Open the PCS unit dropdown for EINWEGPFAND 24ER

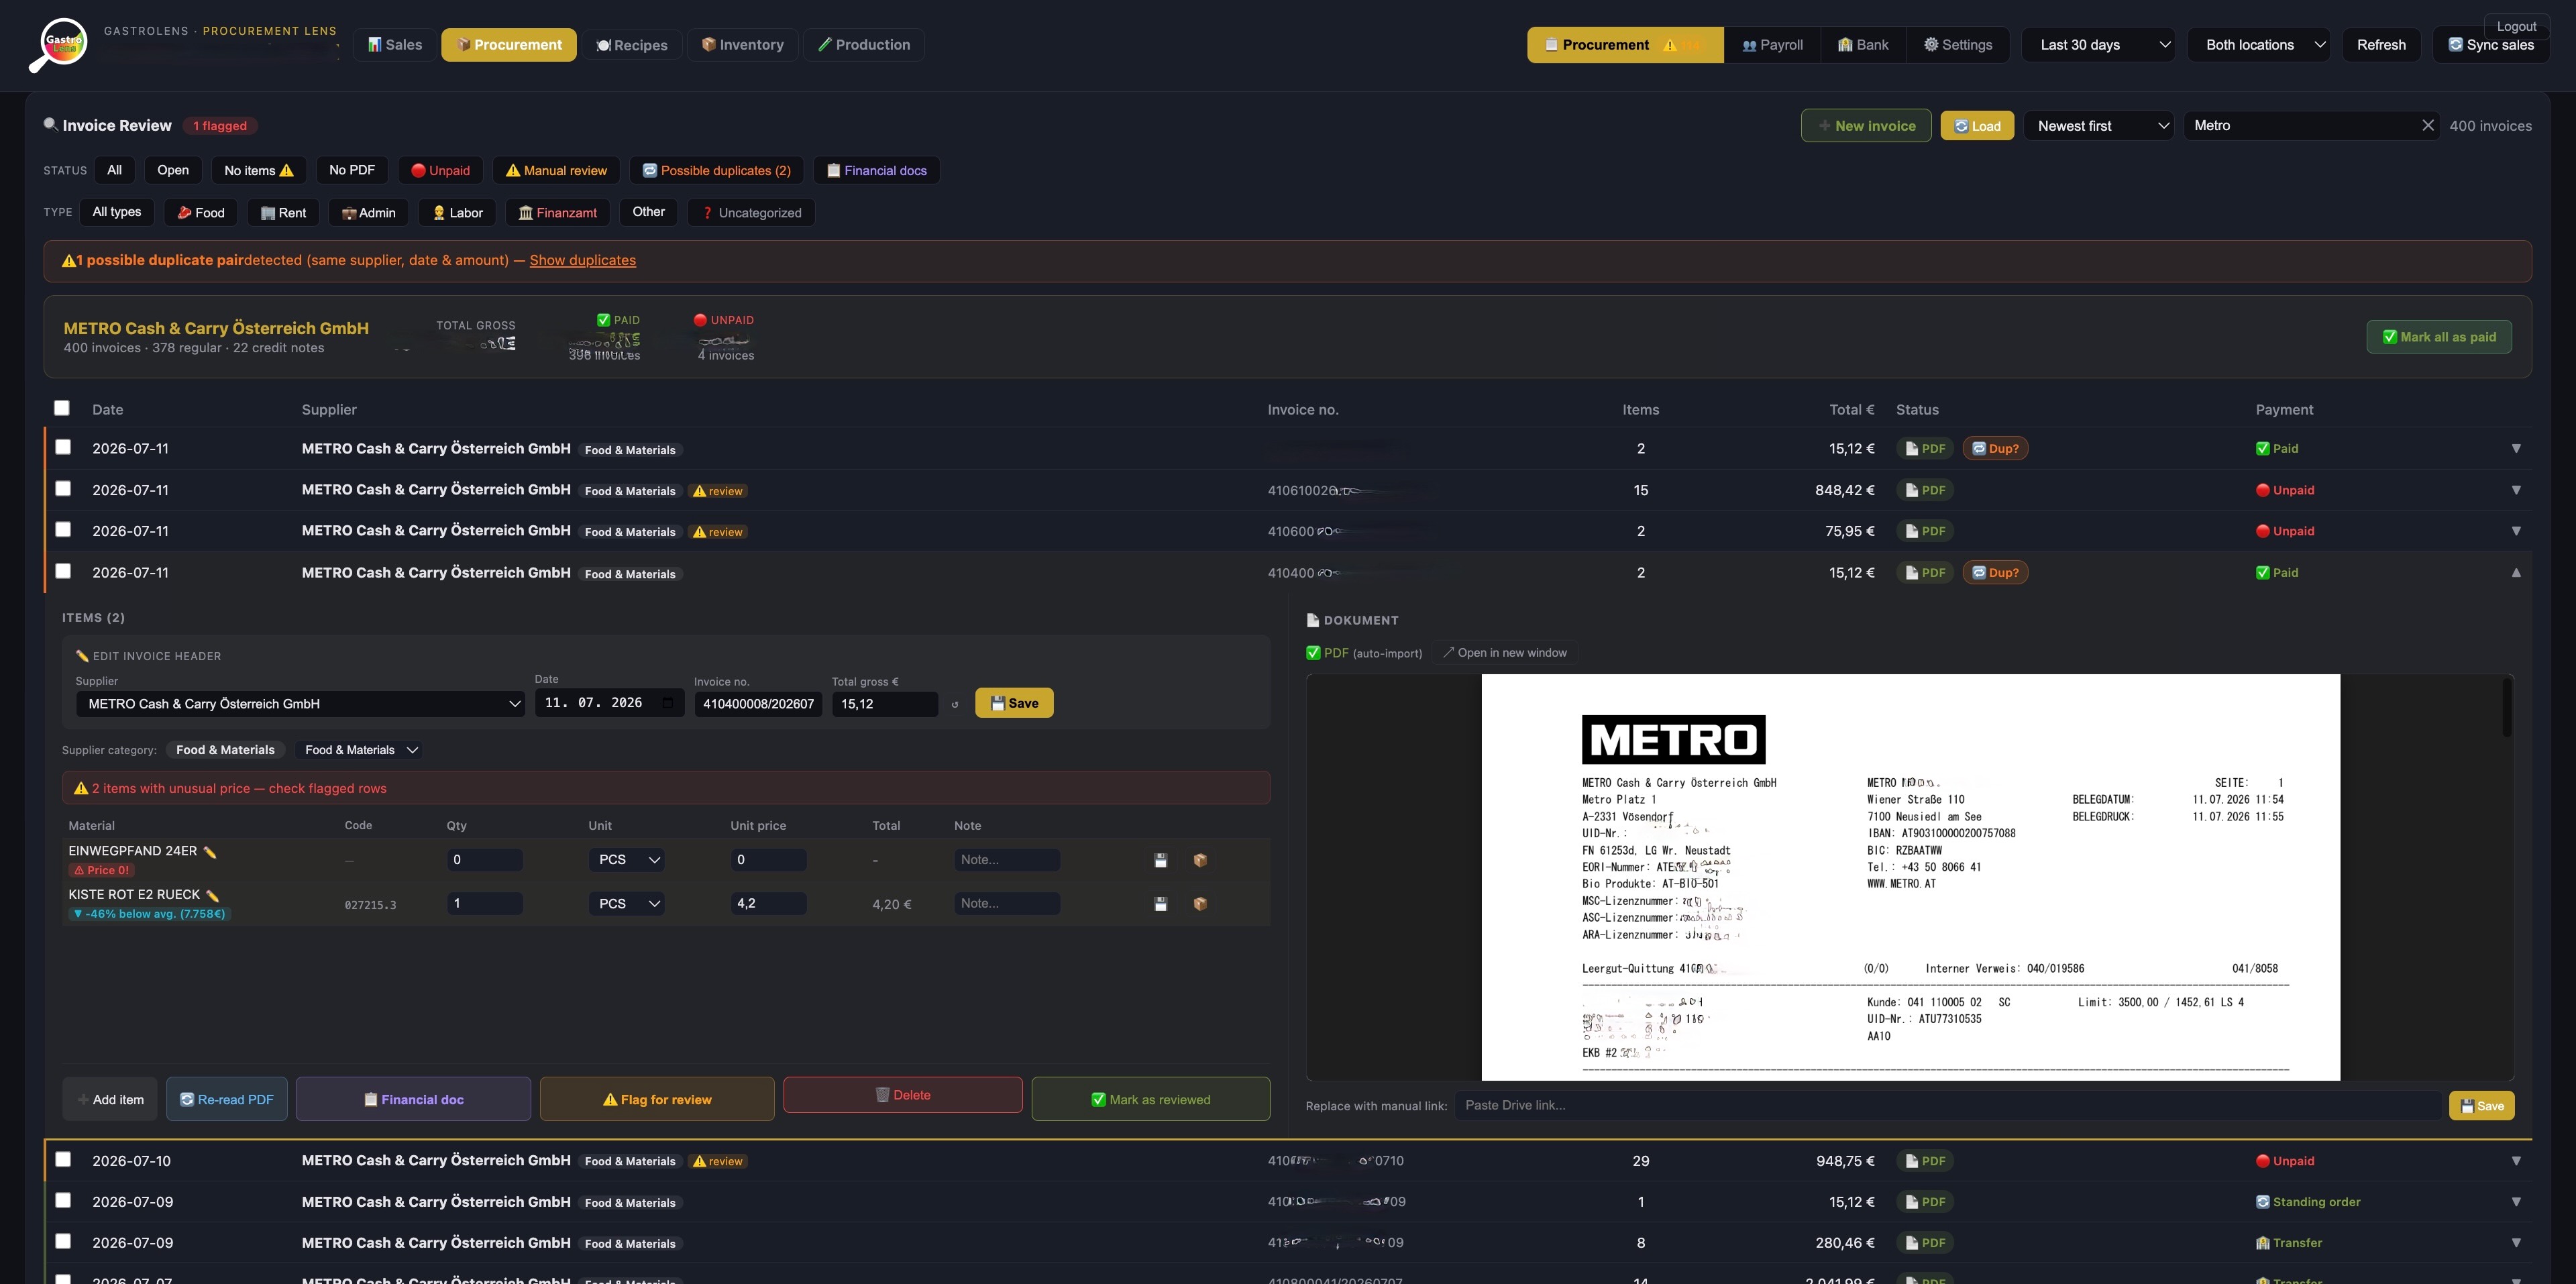click(x=627, y=860)
